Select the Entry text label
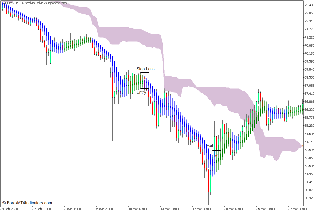The width and height of the screenshot is (319, 212). pos(141,92)
